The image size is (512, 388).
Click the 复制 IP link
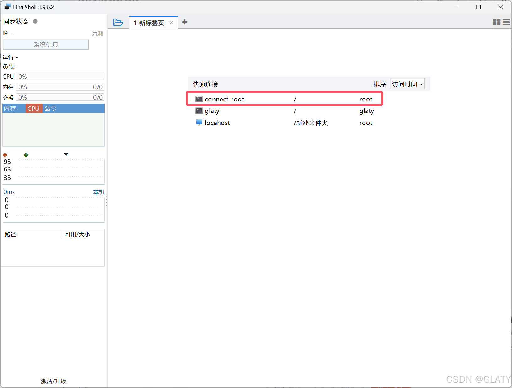[x=97, y=33]
